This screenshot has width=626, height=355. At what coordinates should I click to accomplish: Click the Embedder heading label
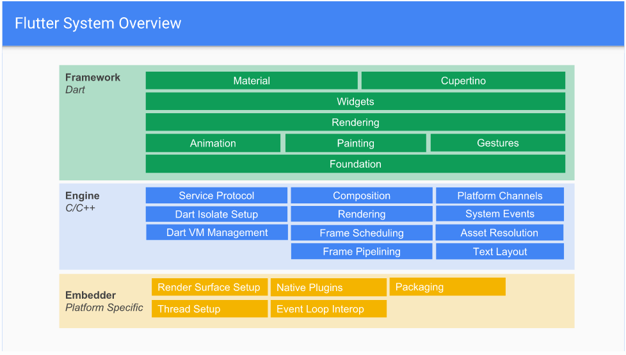coord(91,295)
